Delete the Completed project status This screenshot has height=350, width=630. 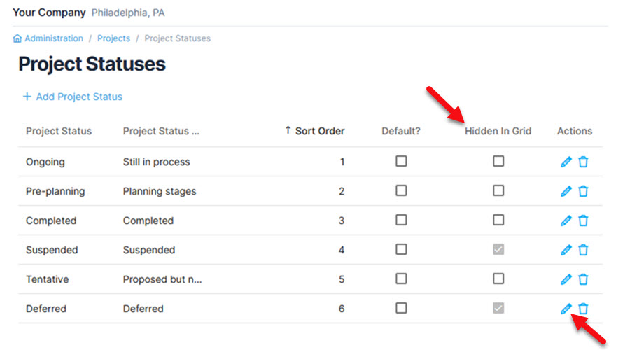point(583,220)
